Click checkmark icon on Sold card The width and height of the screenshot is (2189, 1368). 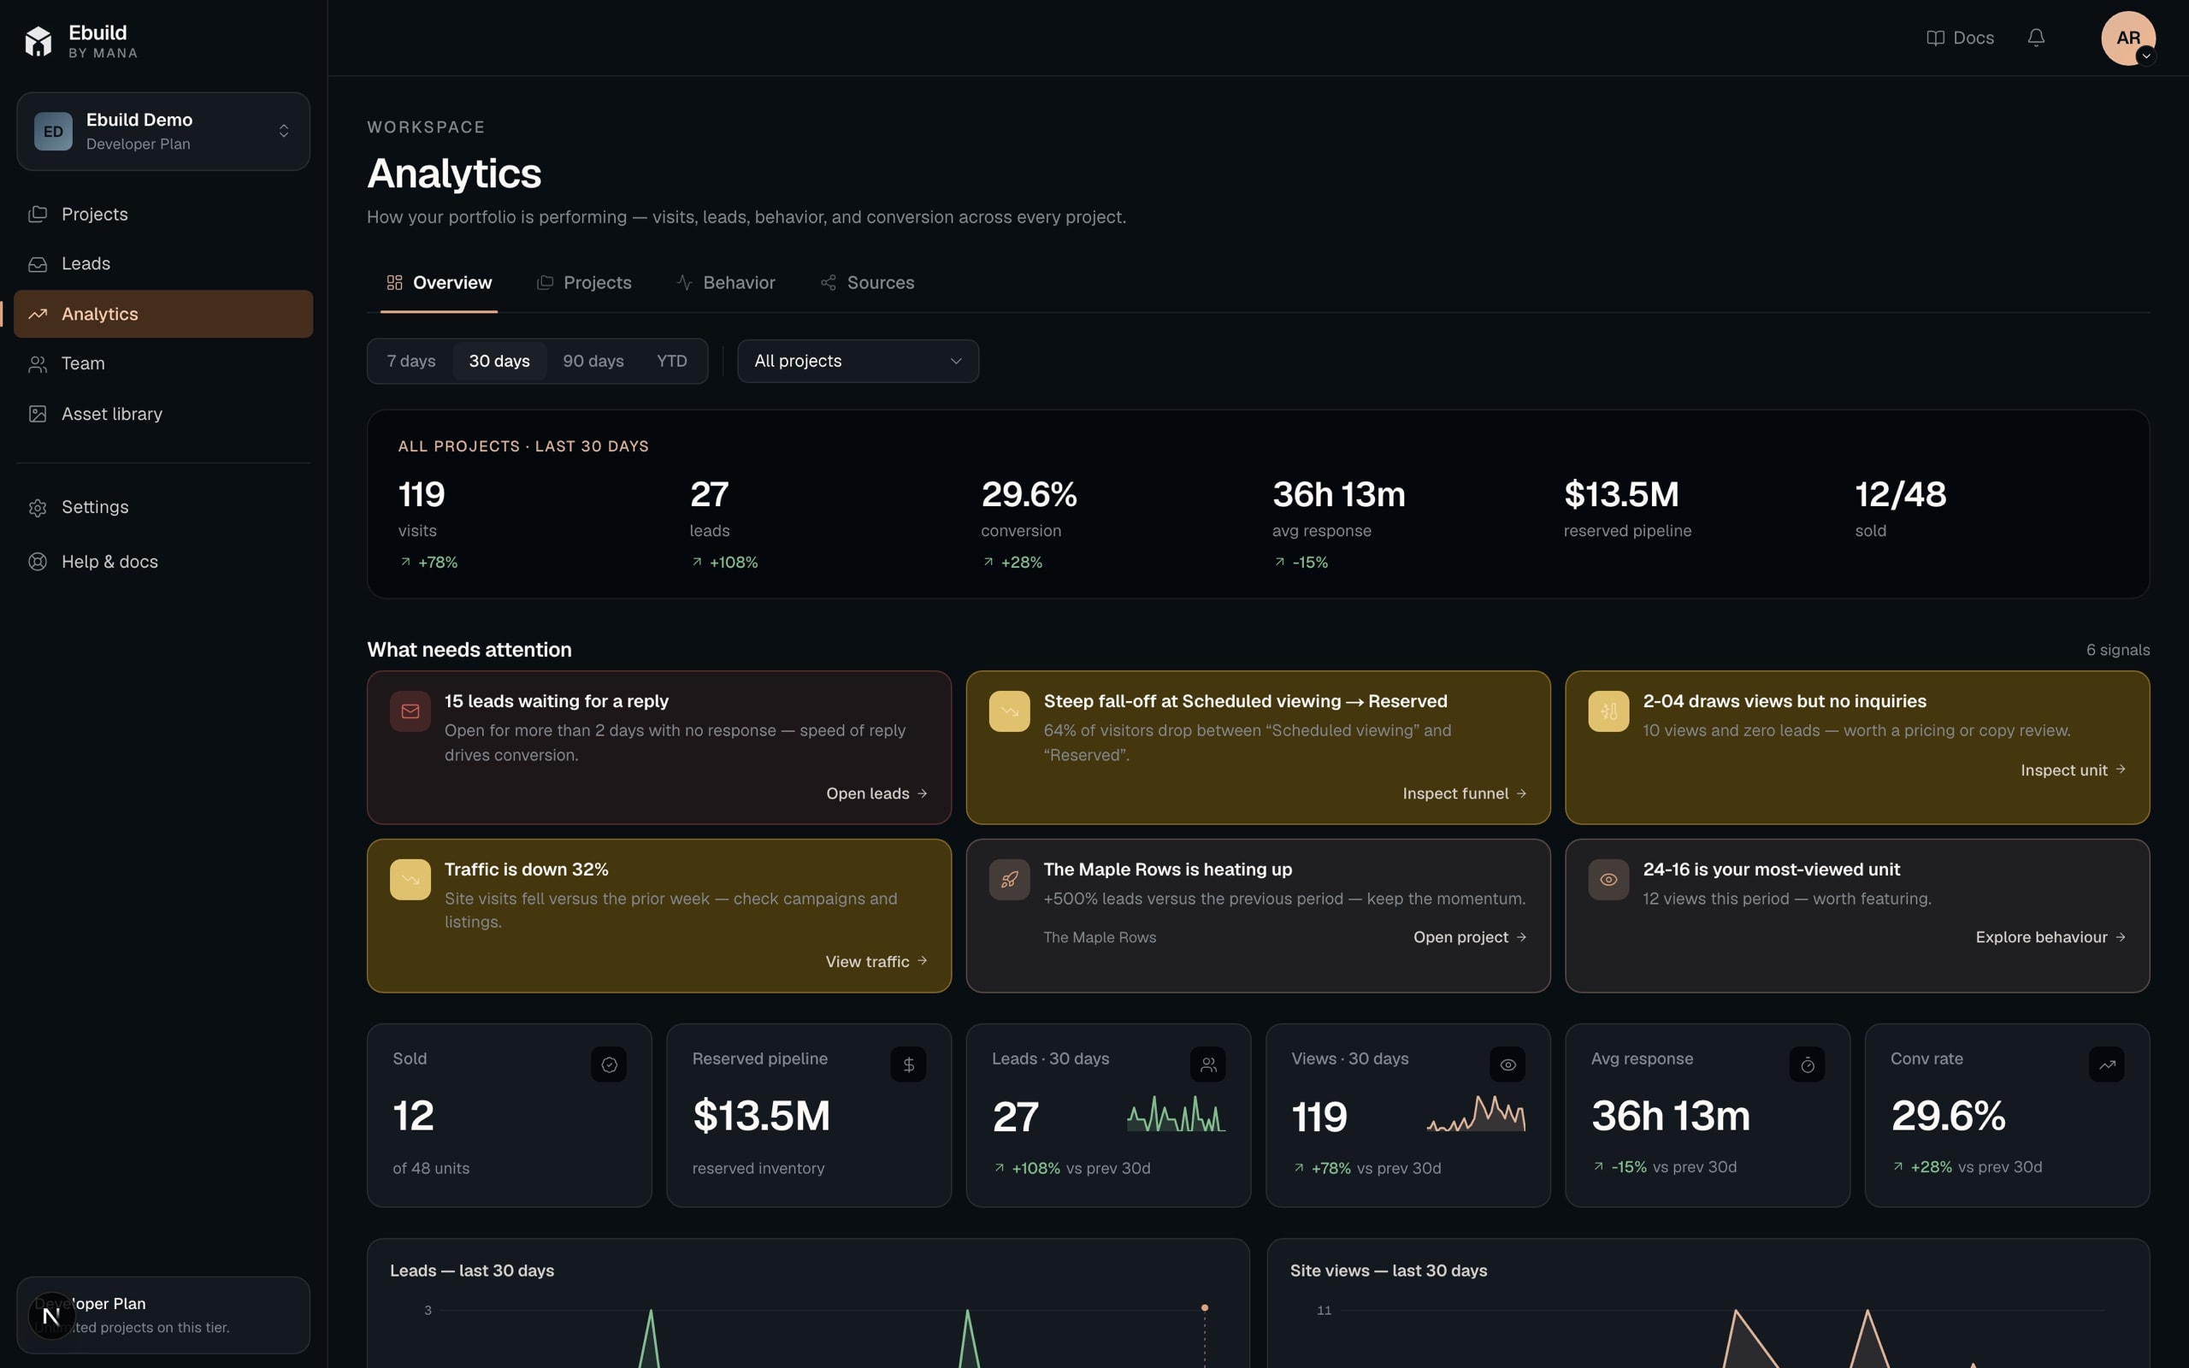tap(609, 1065)
